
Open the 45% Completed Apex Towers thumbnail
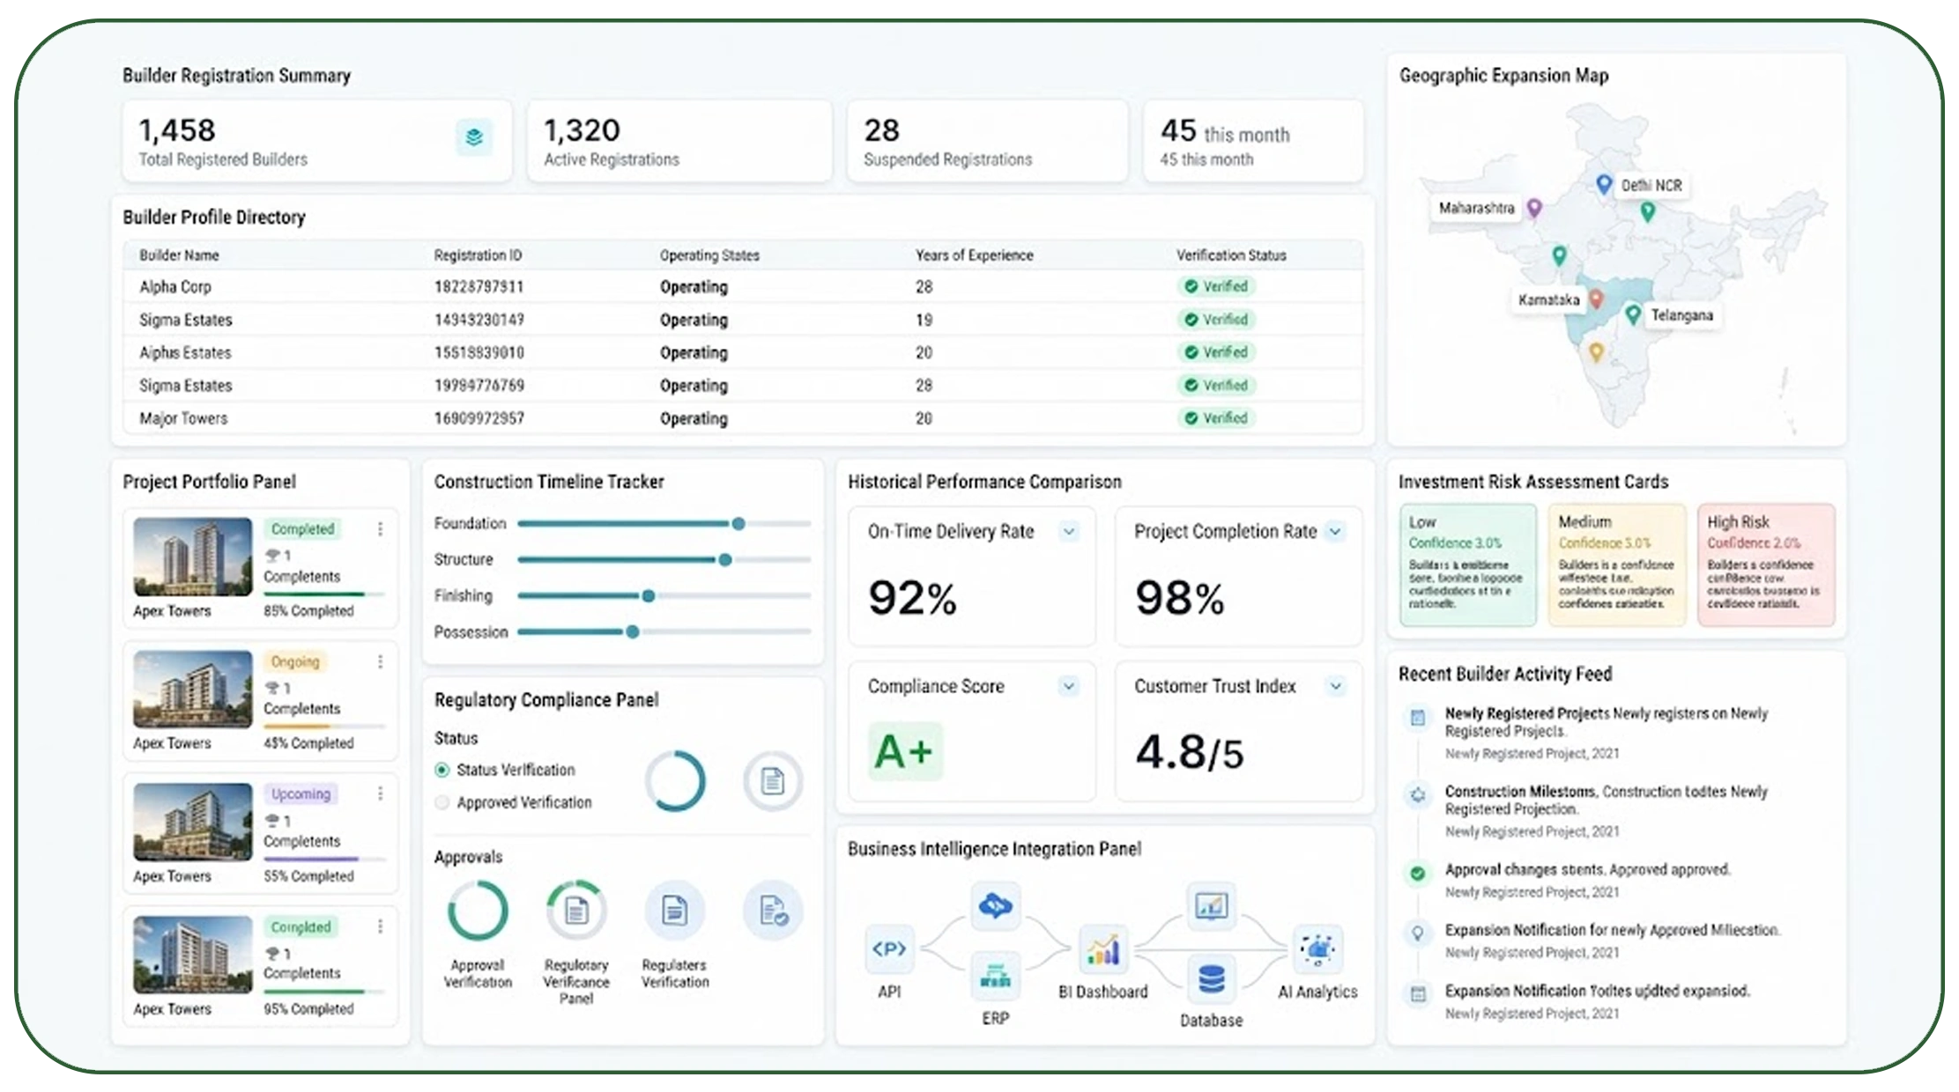click(x=193, y=690)
